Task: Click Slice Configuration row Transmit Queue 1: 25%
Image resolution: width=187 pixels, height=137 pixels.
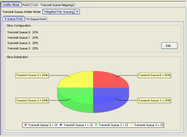Action: pyautogui.click(x=23, y=38)
